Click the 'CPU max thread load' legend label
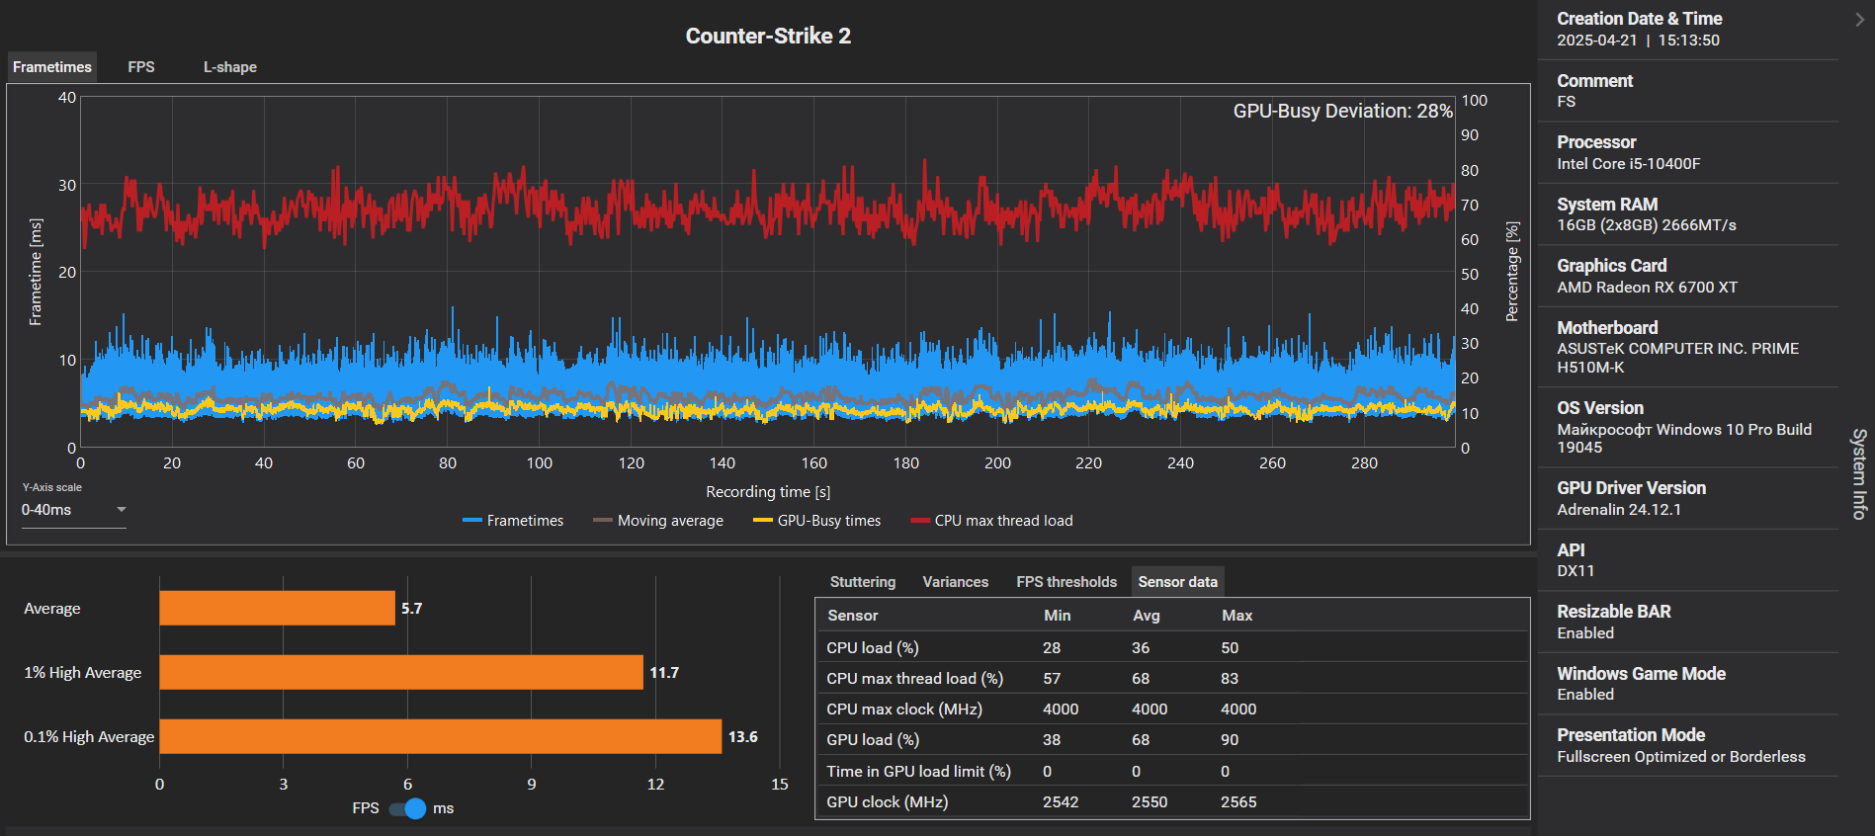 pos(1004,521)
